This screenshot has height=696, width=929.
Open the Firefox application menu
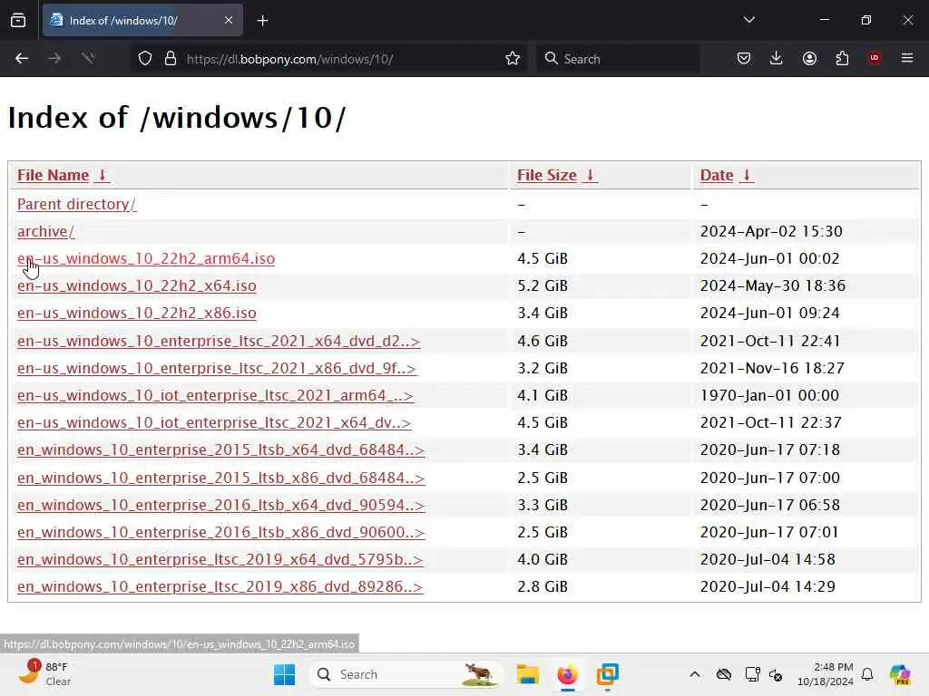[907, 59]
